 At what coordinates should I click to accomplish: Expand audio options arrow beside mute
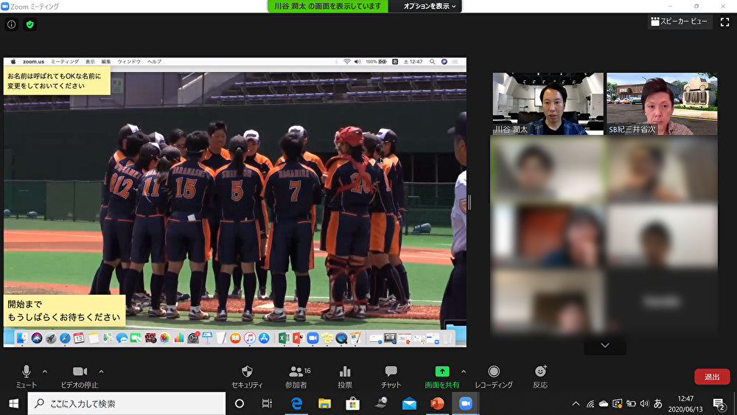(x=45, y=371)
